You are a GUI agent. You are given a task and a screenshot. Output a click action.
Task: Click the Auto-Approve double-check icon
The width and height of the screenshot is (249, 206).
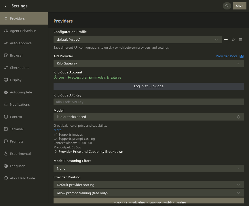point(6,43)
